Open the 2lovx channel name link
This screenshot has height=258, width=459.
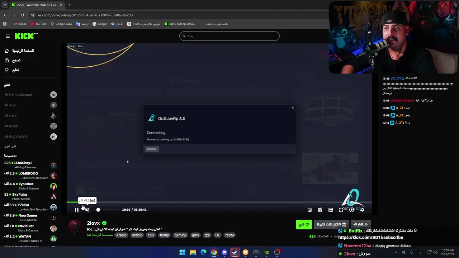tap(93, 223)
